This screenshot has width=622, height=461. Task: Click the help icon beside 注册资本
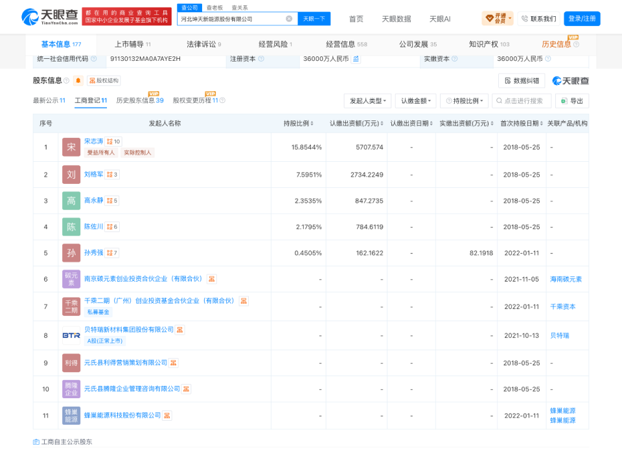point(261,59)
